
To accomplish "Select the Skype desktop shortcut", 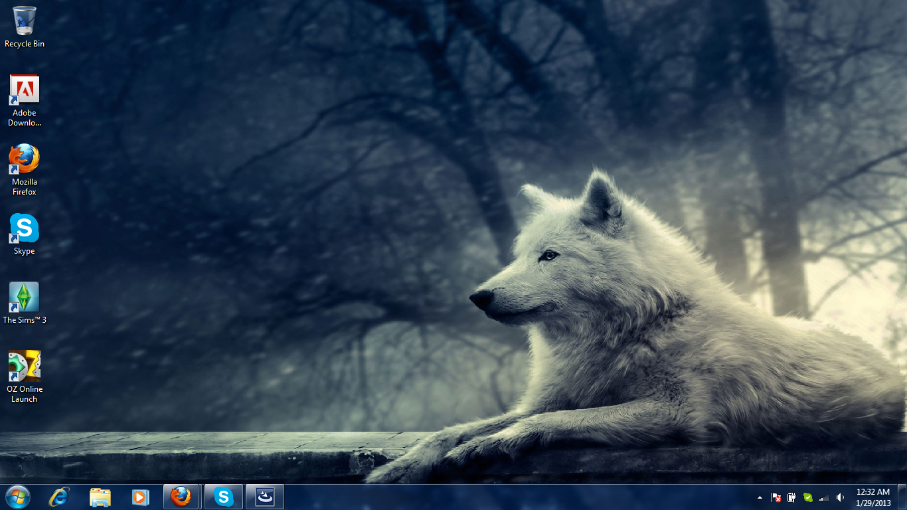I will (x=25, y=228).
